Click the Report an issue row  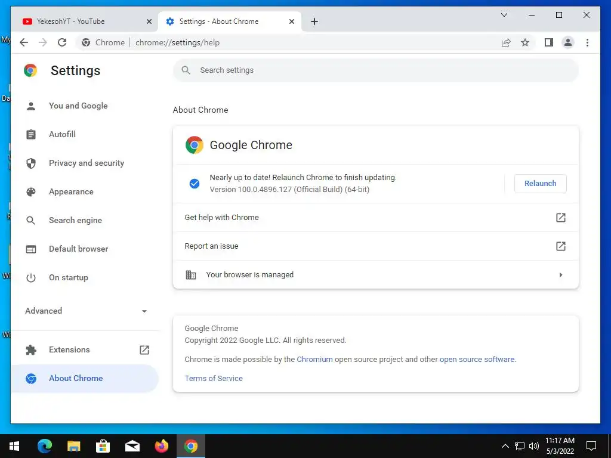click(376, 246)
